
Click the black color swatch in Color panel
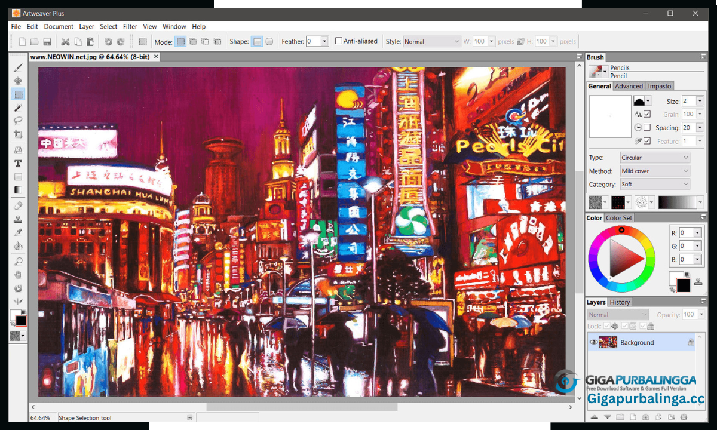coord(683,285)
